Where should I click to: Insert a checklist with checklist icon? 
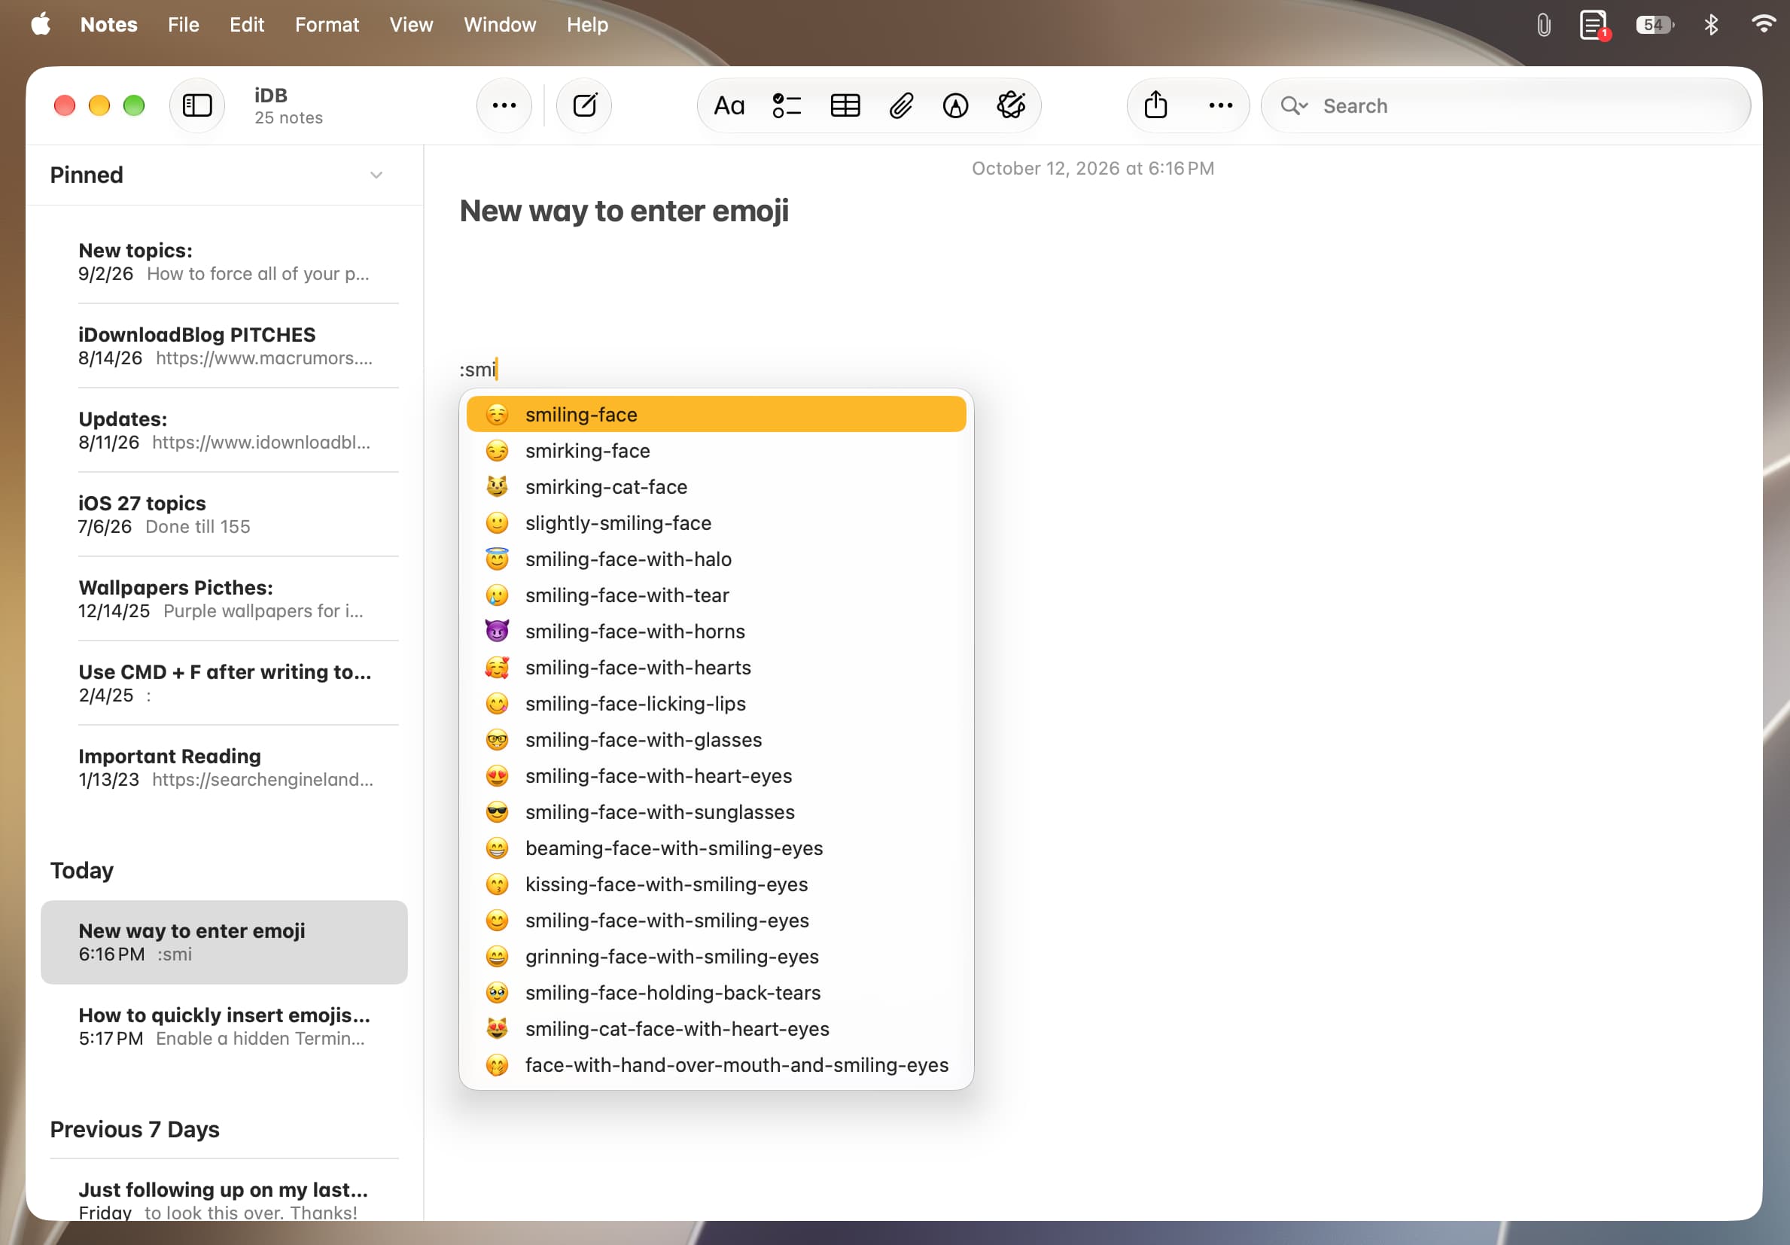pyautogui.click(x=786, y=105)
